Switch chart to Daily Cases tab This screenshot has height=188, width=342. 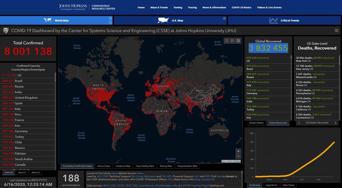[x=288, y=185]
